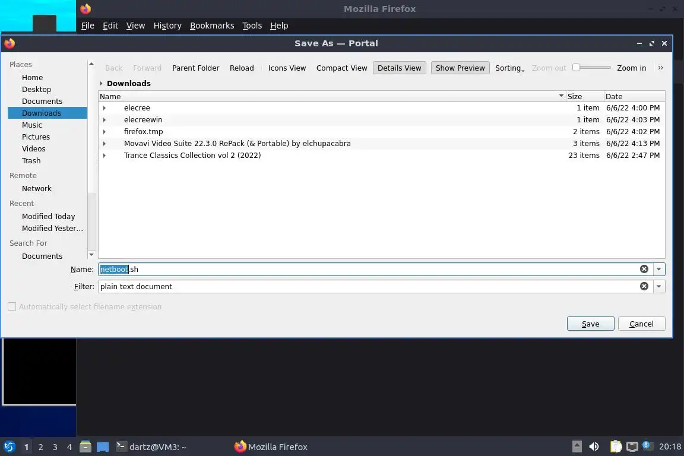684x456 pixels.
Task: Click the Firefox logo in the main window
Action: (x=85, y=9)
